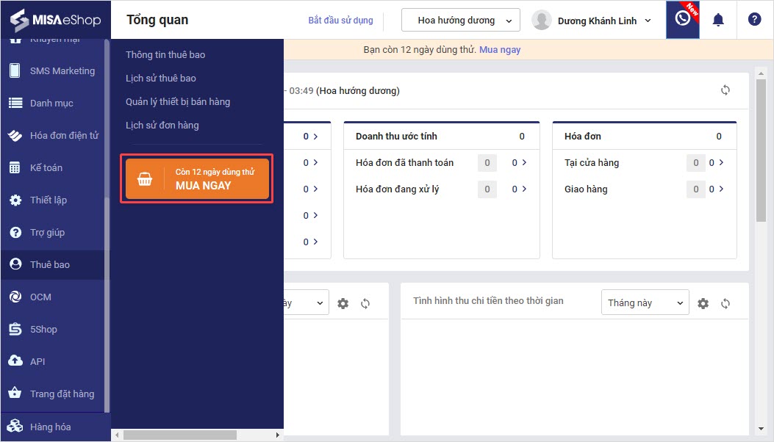Click the orange MUA NGAY button
774x442 pixels.
coord(198,178)
